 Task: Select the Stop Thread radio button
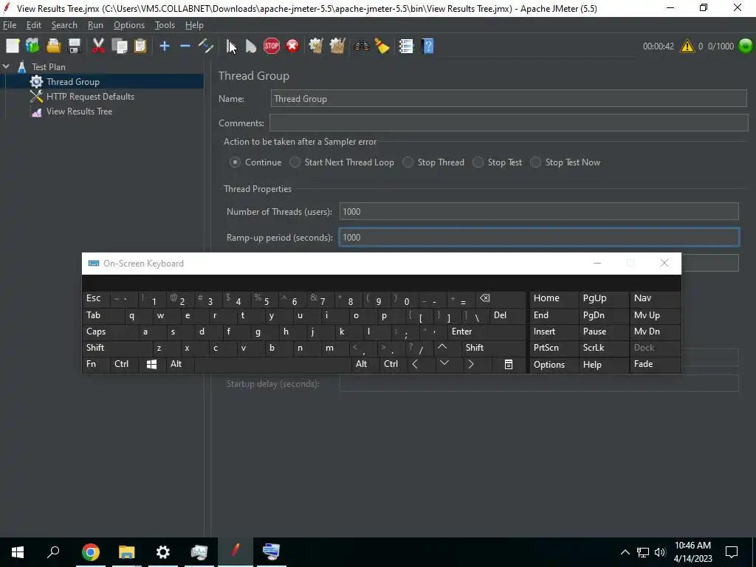pyautogui.click(x=408, y=162)
